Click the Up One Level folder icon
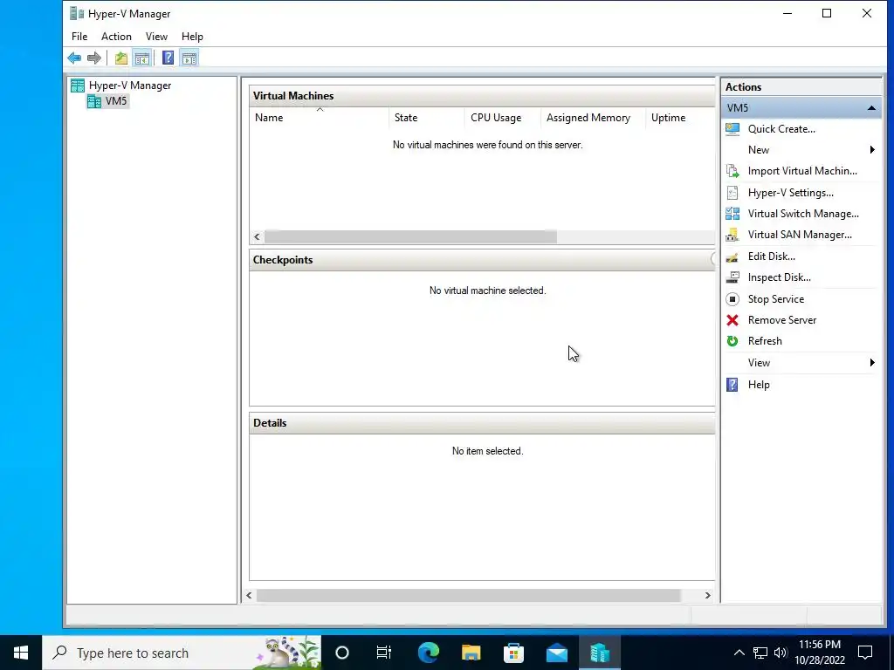Viewport: 894px width, 670px height. pos(120,58)
